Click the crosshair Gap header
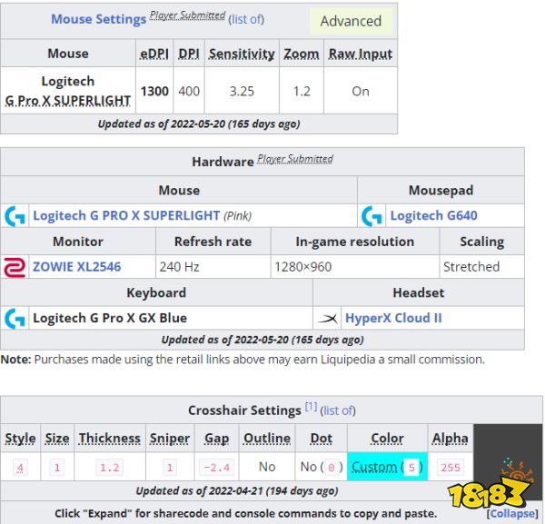545x524 pixels. point(216,438)
